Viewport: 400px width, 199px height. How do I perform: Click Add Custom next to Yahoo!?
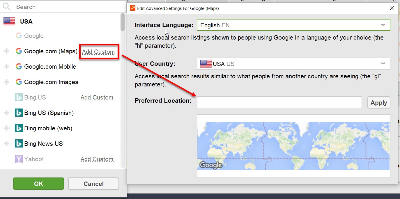point(97,159)
